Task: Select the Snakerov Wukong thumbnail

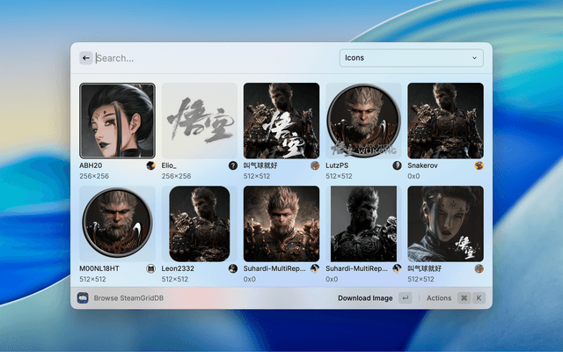Action: click(x=445, y=121)
